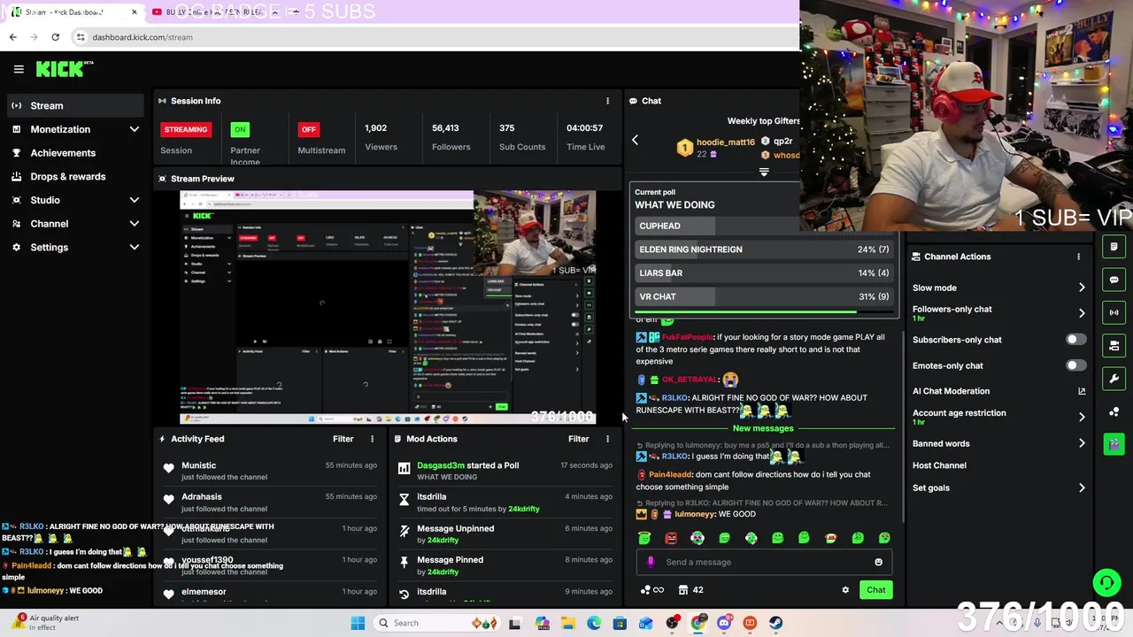Image resolution: width=1133 pixels, height=637 pixels.
Task: Click the browser address bar showing dashboard.kick.com
Action: point(434,37)
